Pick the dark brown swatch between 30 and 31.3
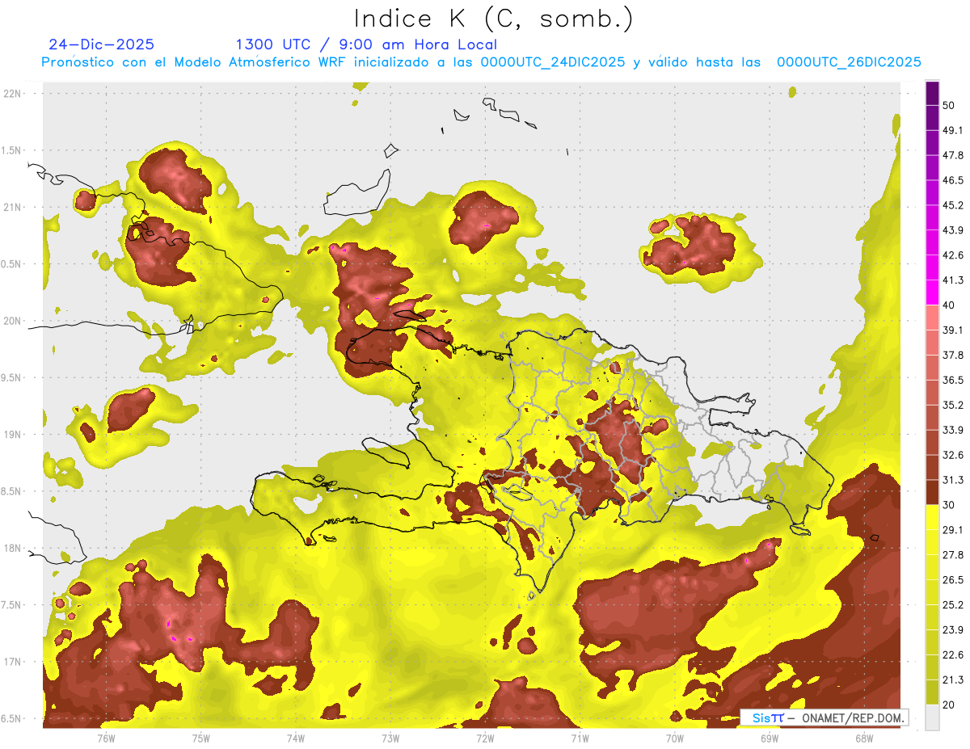The height and width of the screenshot is (749, 970). [932, 492]
